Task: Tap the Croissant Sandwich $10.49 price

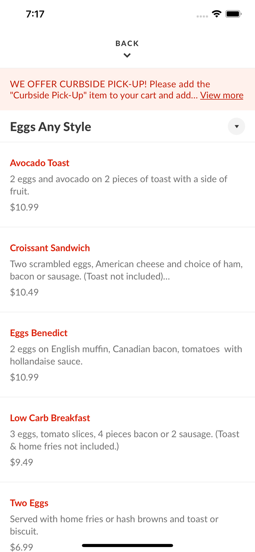Action: pos(24,292)
